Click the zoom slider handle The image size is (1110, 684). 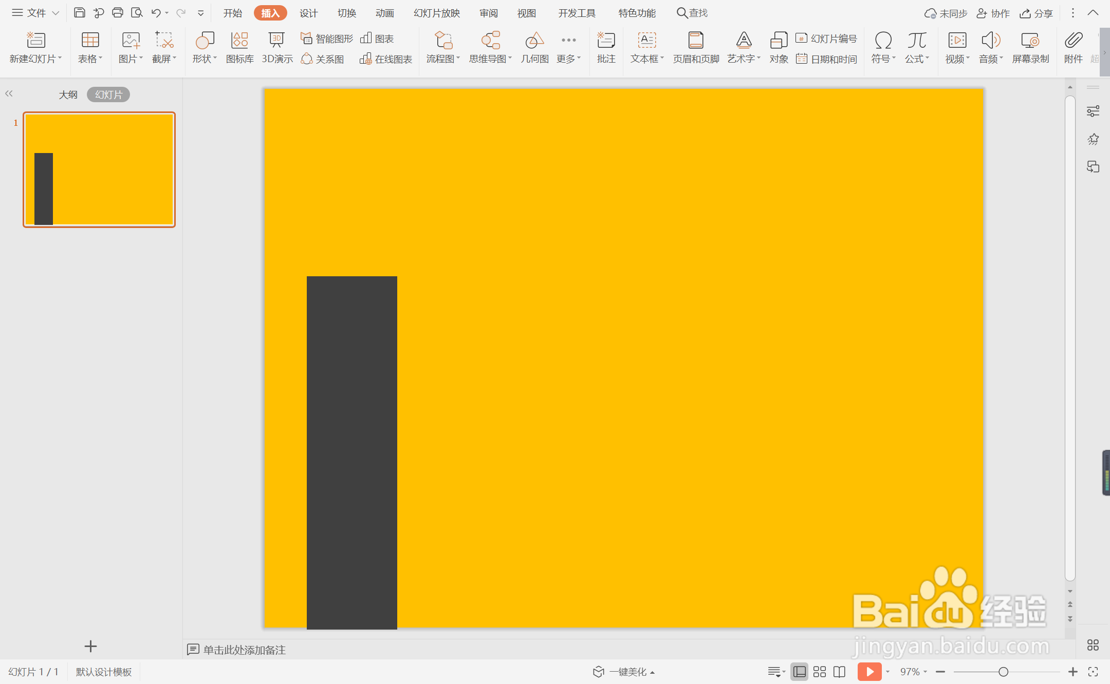tap(1003, 672)
